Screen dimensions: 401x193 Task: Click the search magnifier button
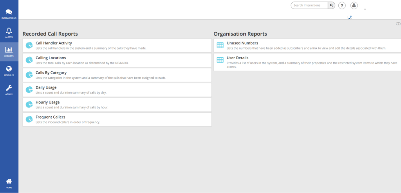click(331, 5)
